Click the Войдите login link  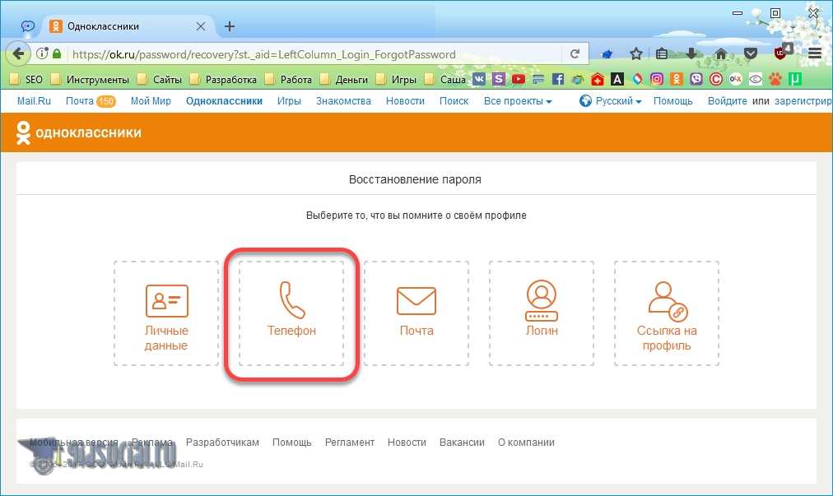tap(728, 101)
